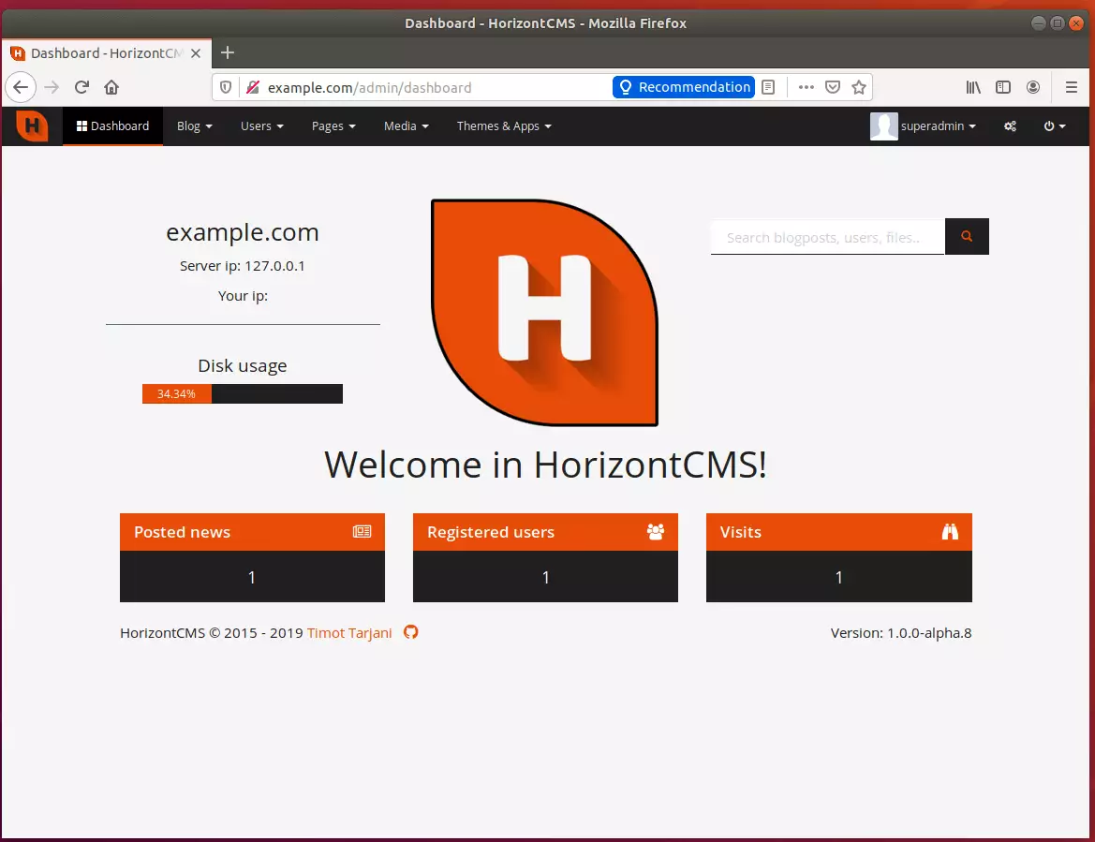Click the blue Recommendation button
This screenshot has height=842, width=1095.
684,87
